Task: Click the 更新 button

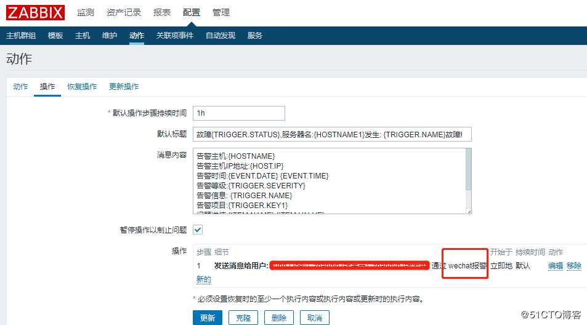Action: [x=208, y=318]
